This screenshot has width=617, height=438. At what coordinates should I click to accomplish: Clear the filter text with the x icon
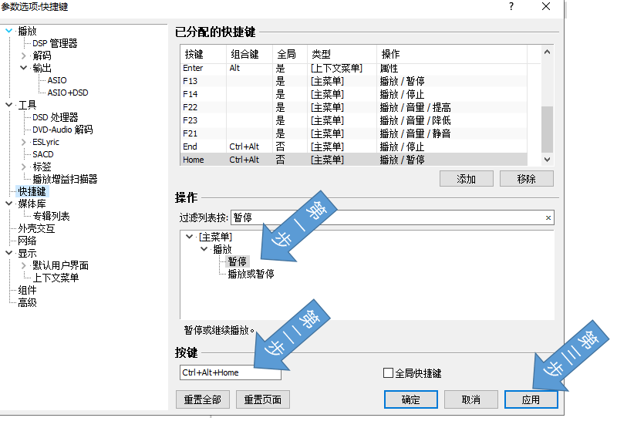click(548, 218)
